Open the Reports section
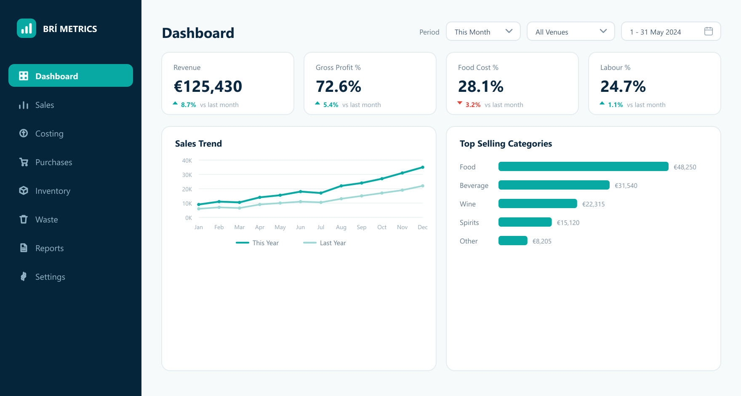 coord(71,248)
